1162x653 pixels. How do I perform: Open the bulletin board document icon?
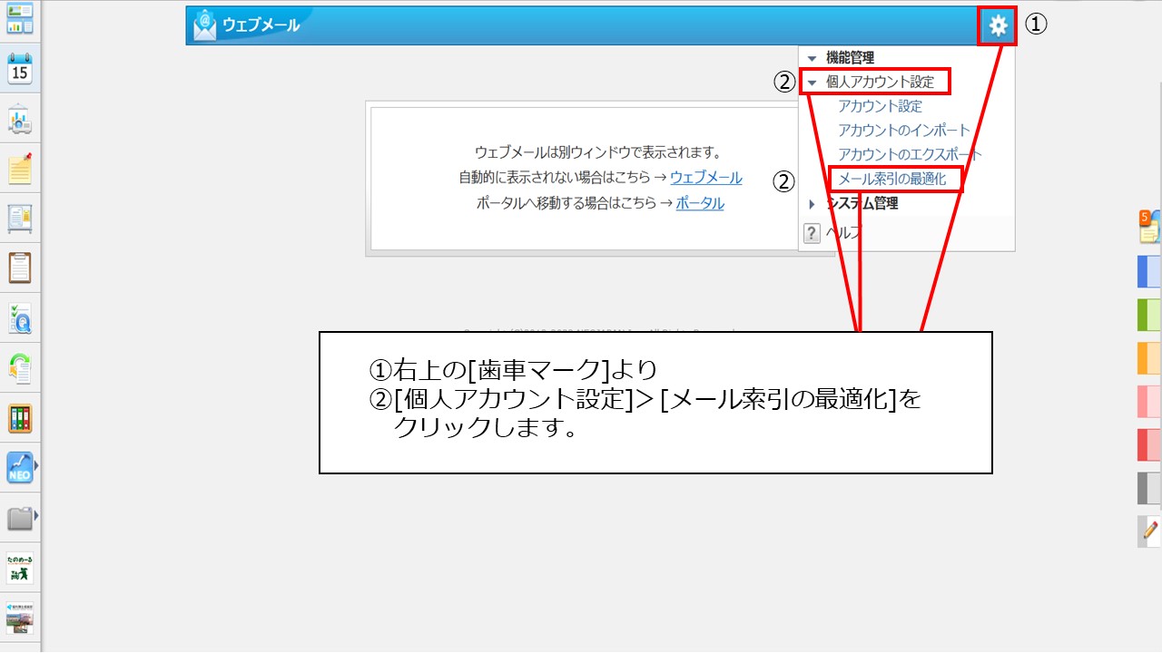click(20, 219)
